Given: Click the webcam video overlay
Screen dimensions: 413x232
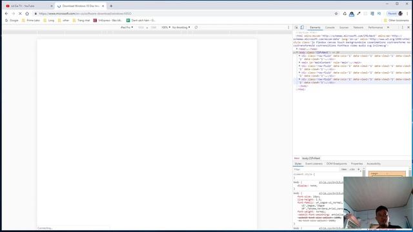Looking at the screenshot, I should [378, 202].
